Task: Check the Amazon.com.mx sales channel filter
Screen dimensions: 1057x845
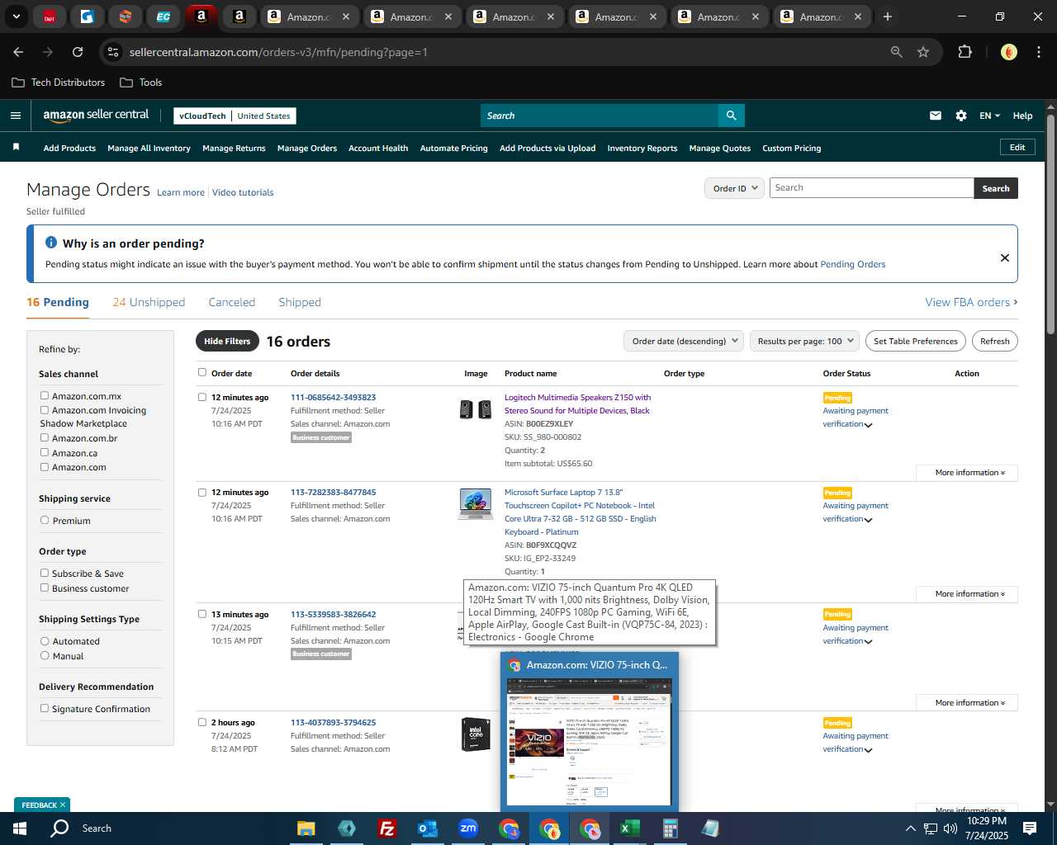Action: [45, 395]
